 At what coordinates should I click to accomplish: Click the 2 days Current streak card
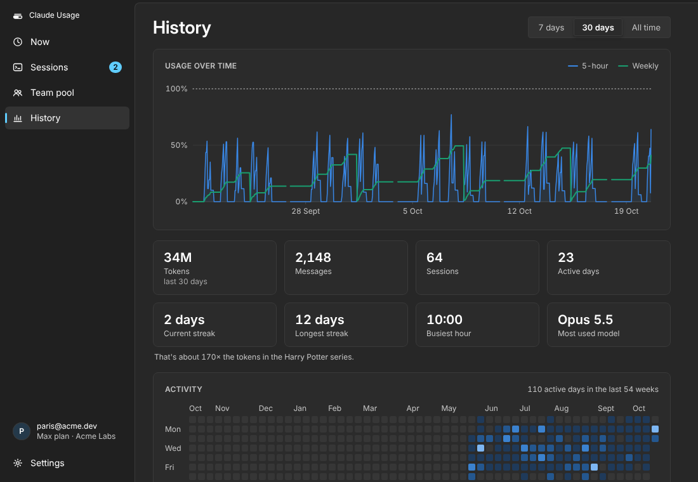coord(214,325)
